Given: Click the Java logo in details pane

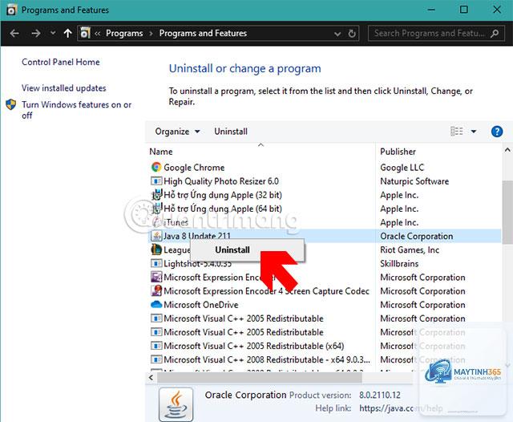Looking at the screenshot, I should tap(176, 404).
